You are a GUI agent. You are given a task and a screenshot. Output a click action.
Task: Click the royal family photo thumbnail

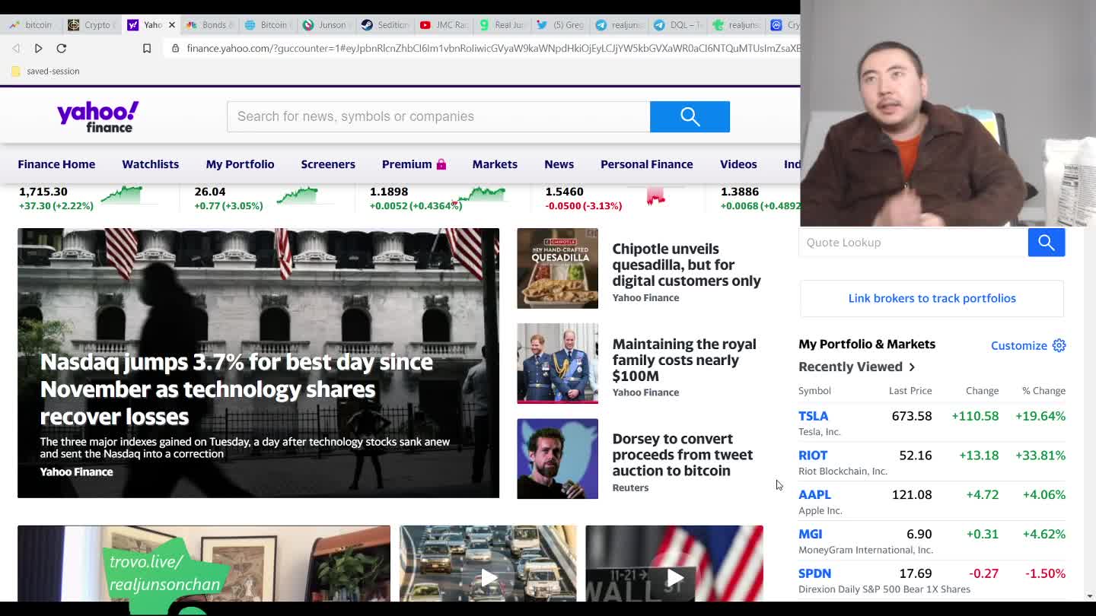point(557,364)
